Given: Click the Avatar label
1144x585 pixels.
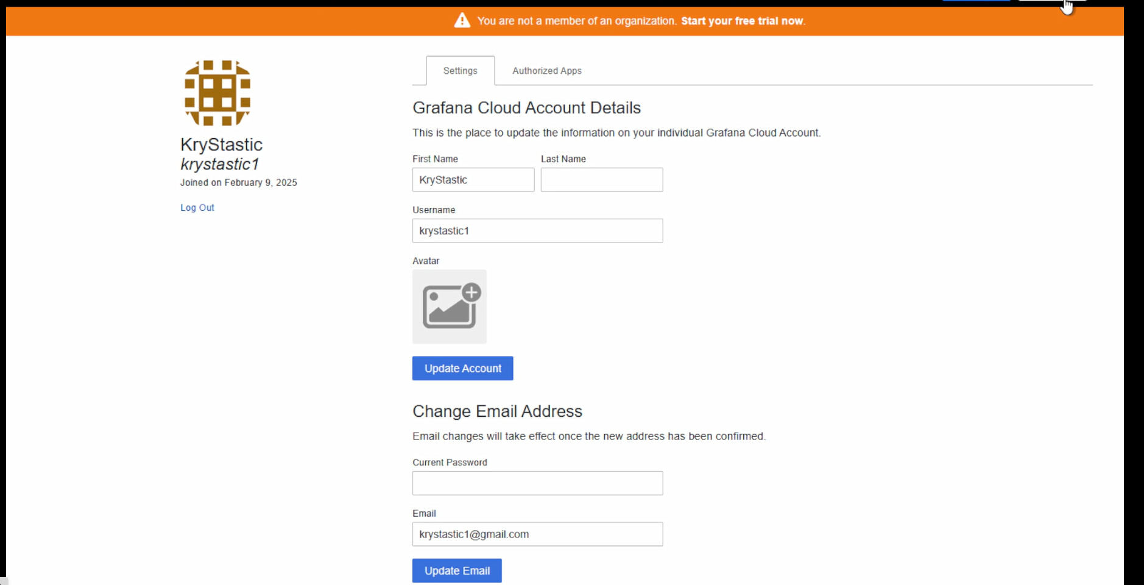Looking at the screenshot, I should (x=426, y=261).
